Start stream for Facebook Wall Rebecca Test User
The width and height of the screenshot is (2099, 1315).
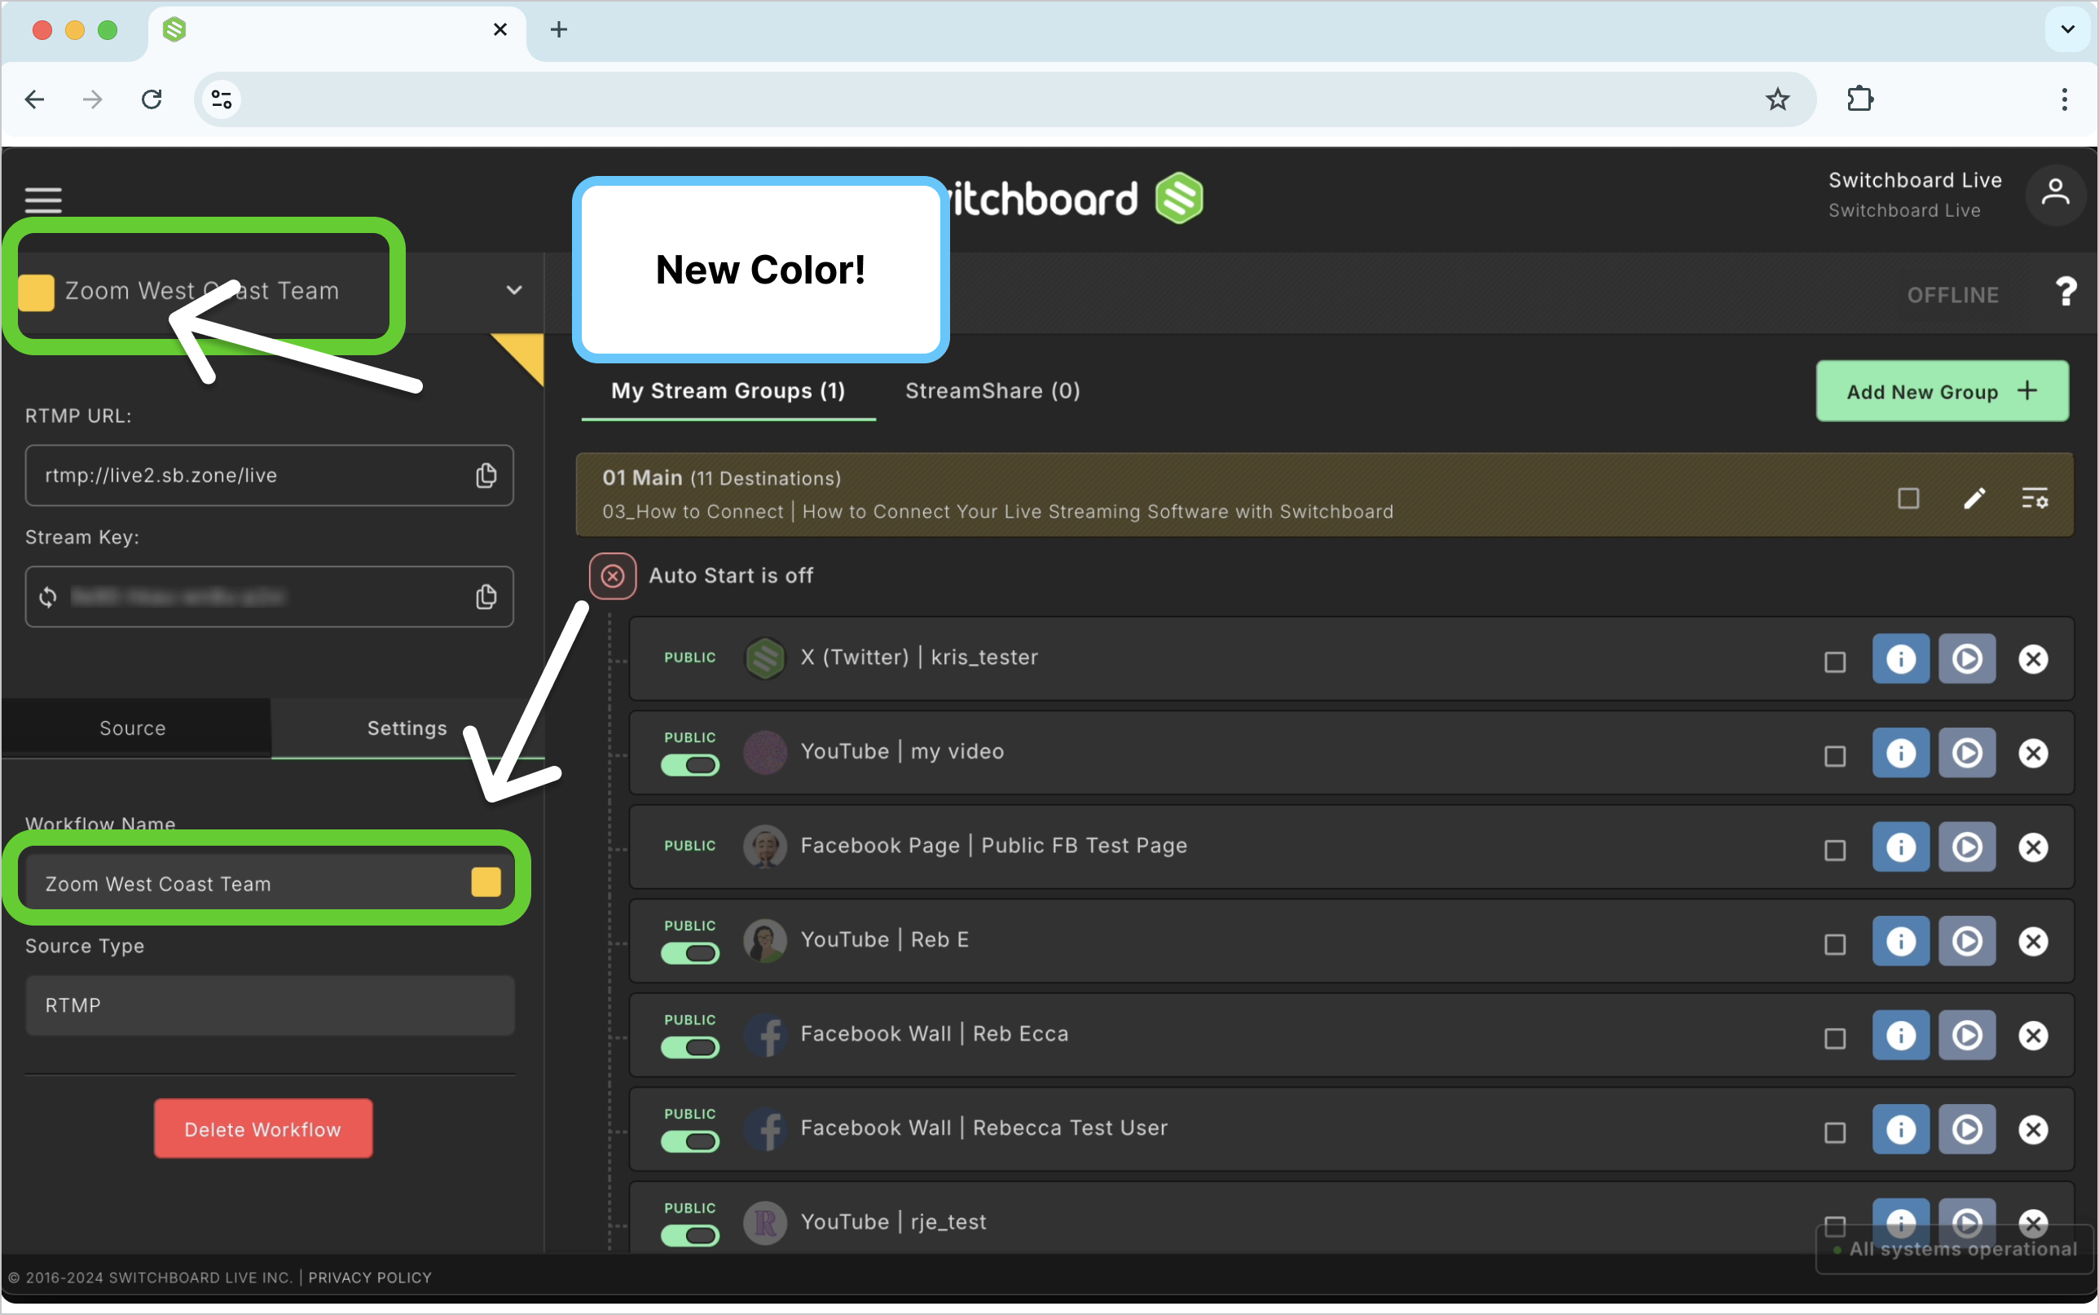tap(1967, 1129)
